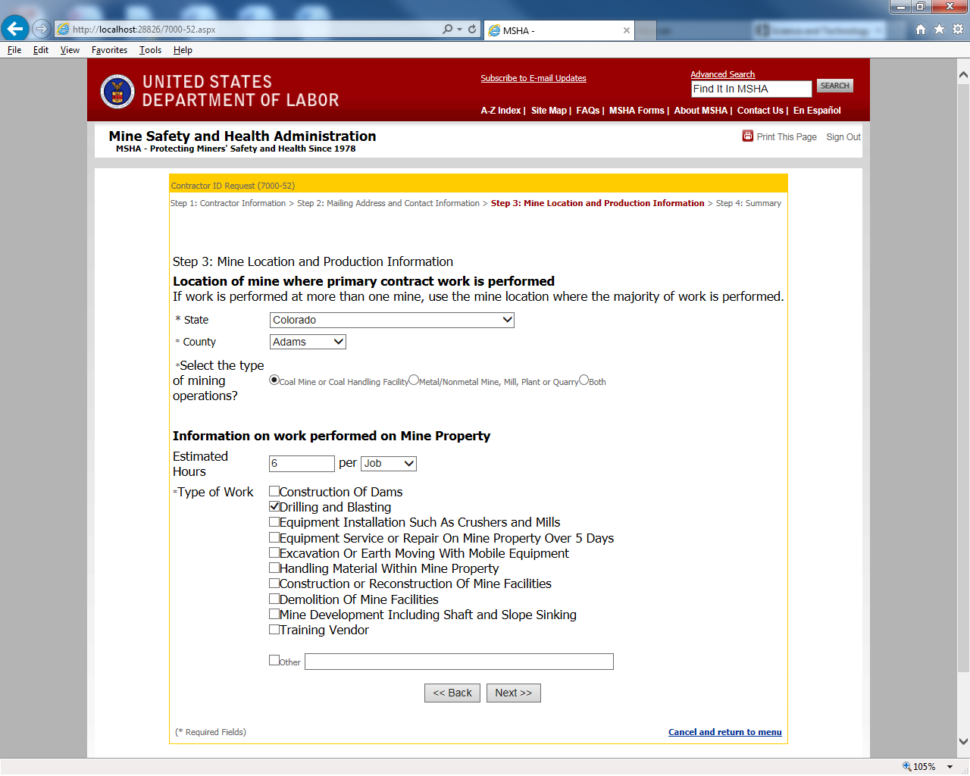Open the Contact Us link
Screen dimensions: 970x776
point(760,111)
